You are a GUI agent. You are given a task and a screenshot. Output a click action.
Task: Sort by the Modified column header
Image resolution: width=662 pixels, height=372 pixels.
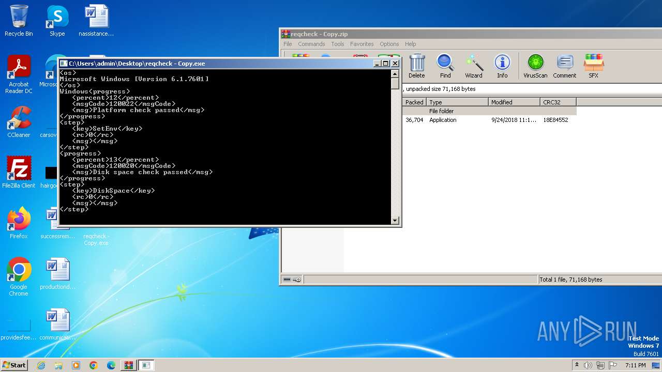click(514, 102)
